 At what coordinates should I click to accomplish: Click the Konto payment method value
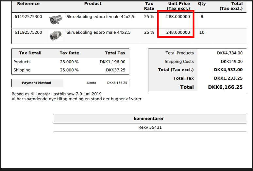click(92, 83)
